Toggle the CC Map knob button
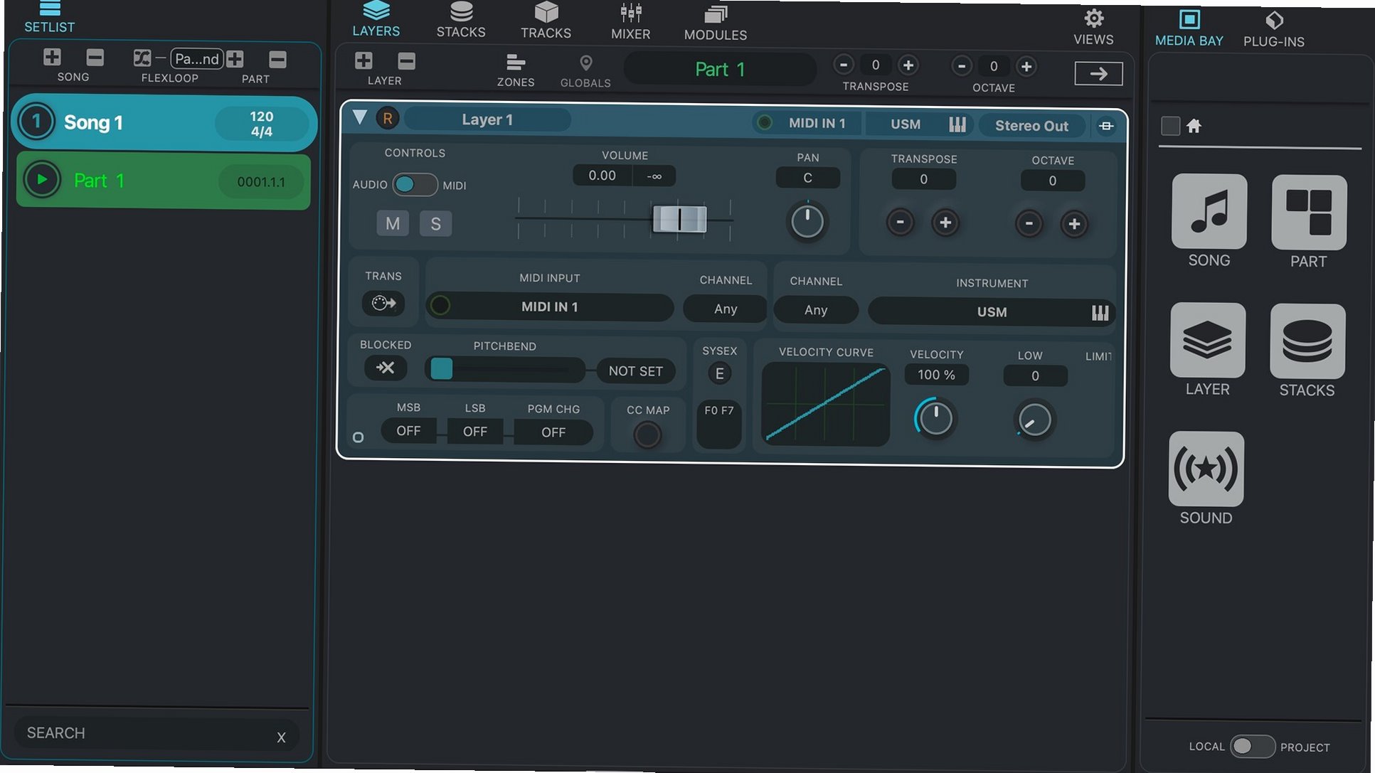Viewport: 1375px width, 773px height. tap(647, 435)
